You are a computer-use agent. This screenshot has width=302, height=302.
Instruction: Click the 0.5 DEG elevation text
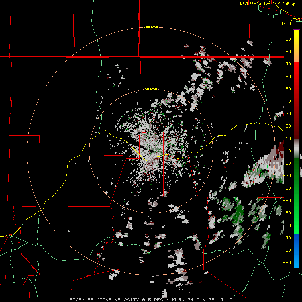[153, 300]
